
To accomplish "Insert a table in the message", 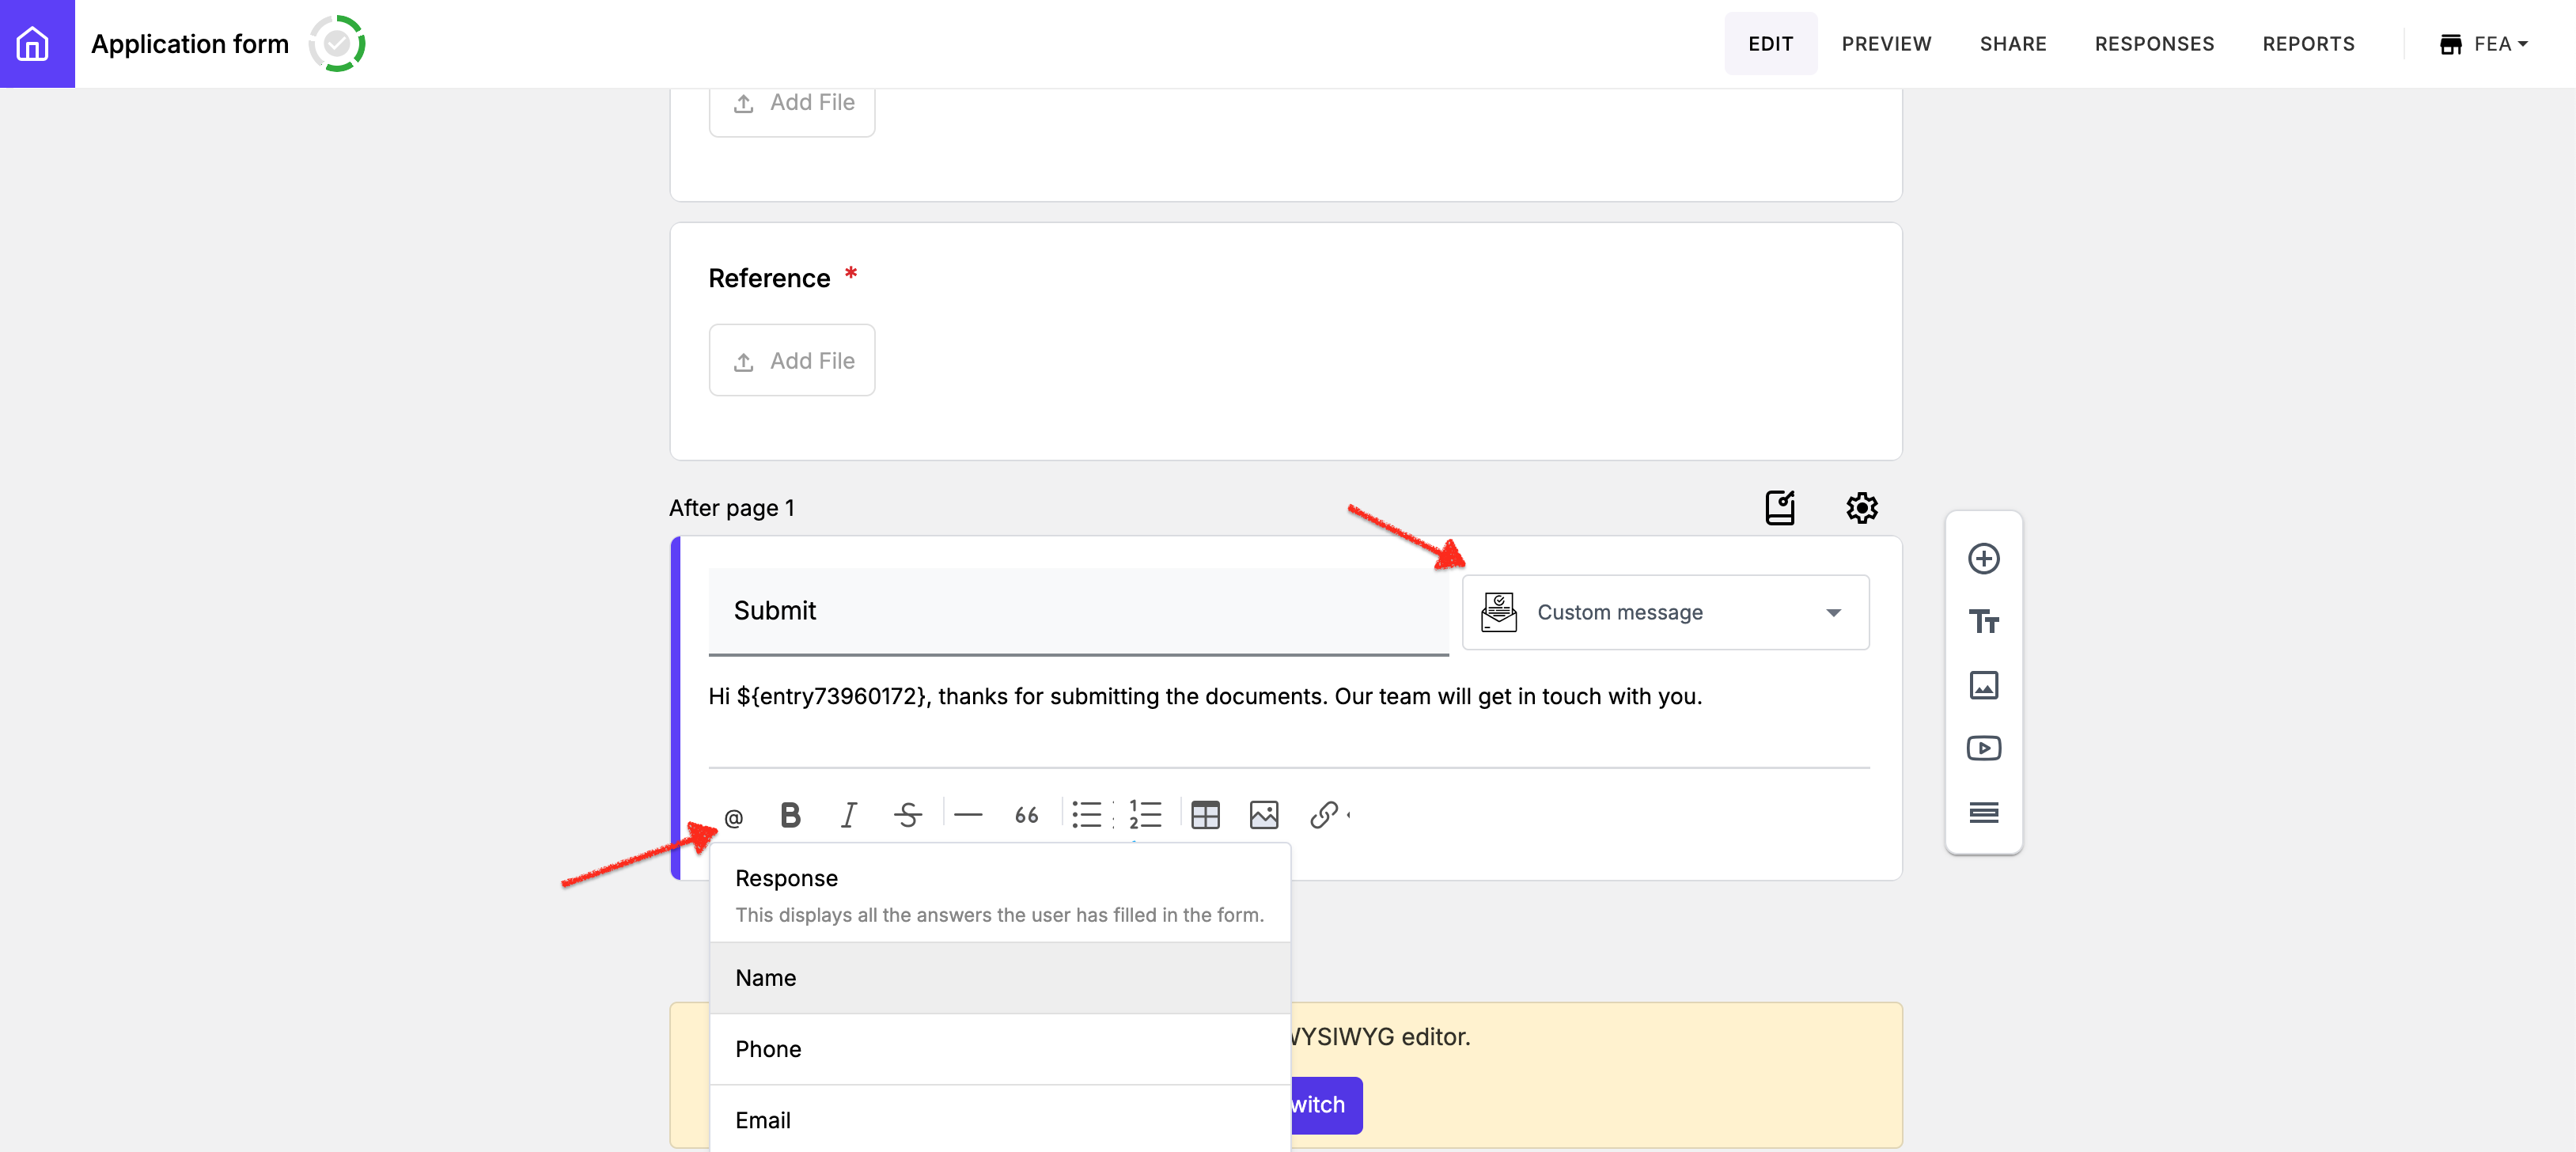I will pyautogui.click(x=1205, y=815).
